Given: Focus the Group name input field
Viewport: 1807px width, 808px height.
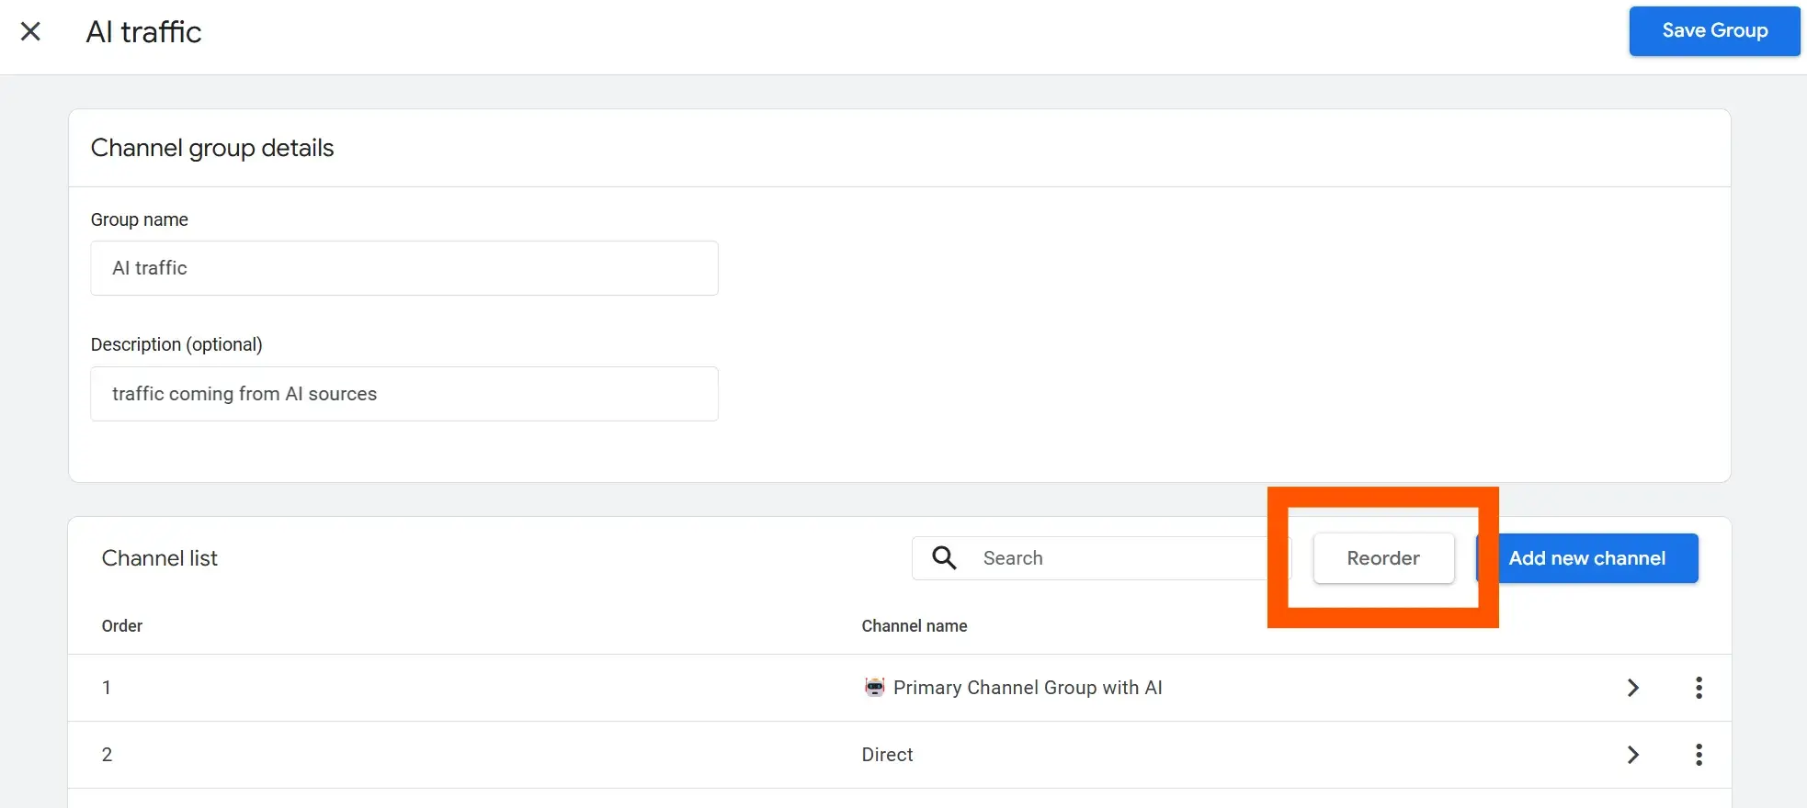Looking at the screenshot, I should point(403,268).
